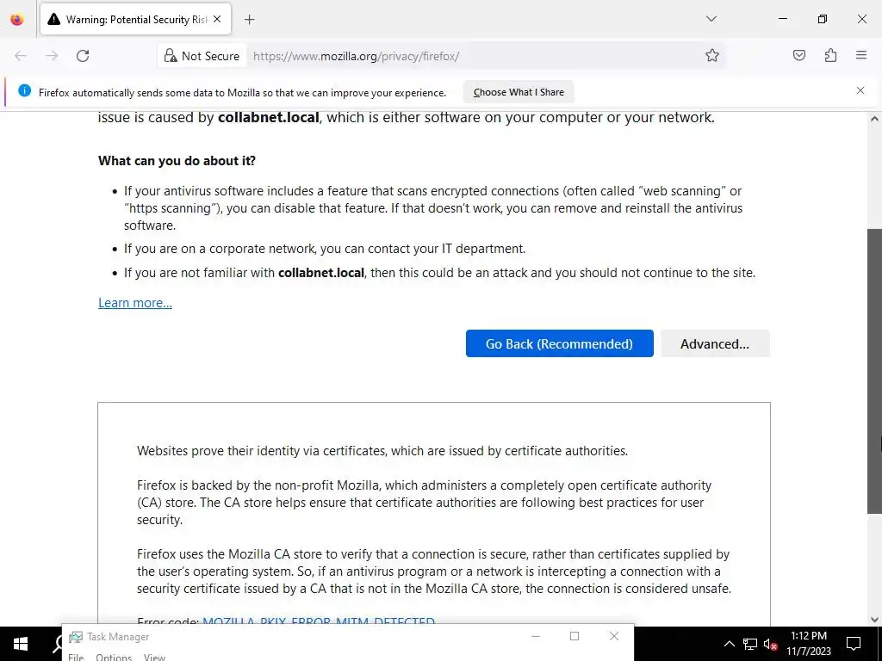Open the Windows notification center icon
882x661 pixels.
854,644
